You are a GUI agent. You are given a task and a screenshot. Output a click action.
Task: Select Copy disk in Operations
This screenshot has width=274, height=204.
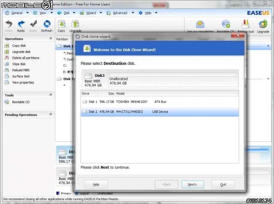(19, 46)
